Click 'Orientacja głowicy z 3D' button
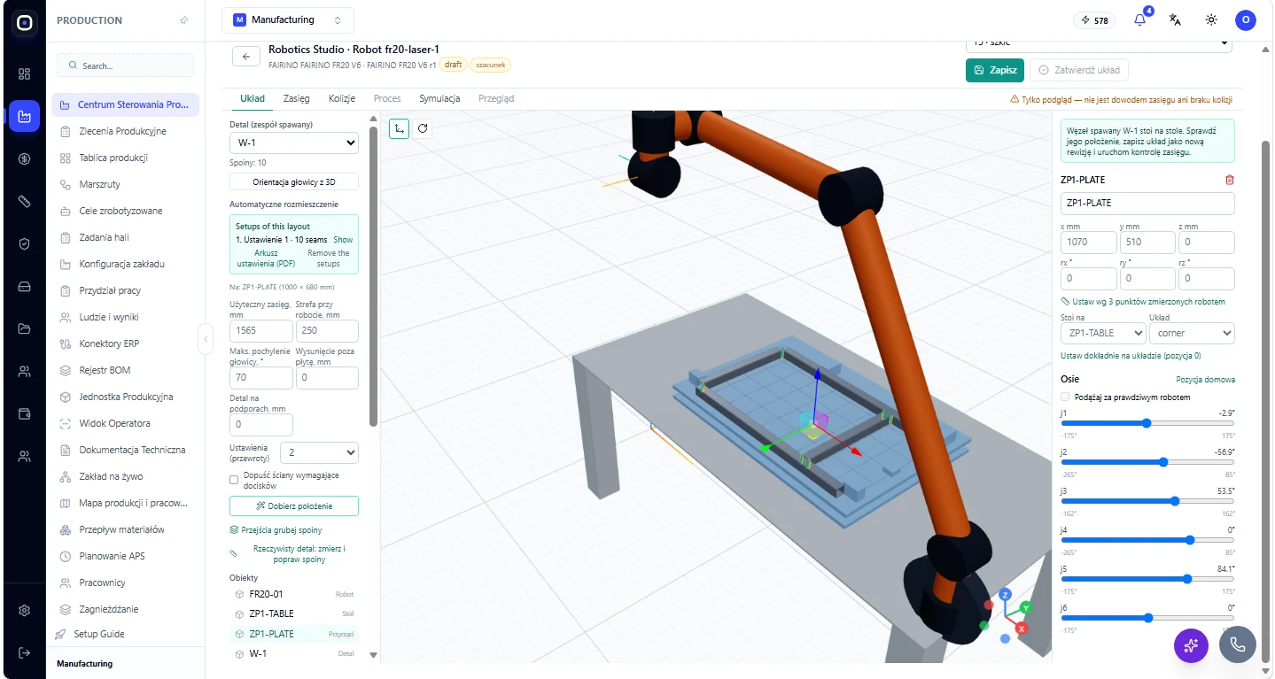The image size is (1275, 679). (x=294, y=181)
